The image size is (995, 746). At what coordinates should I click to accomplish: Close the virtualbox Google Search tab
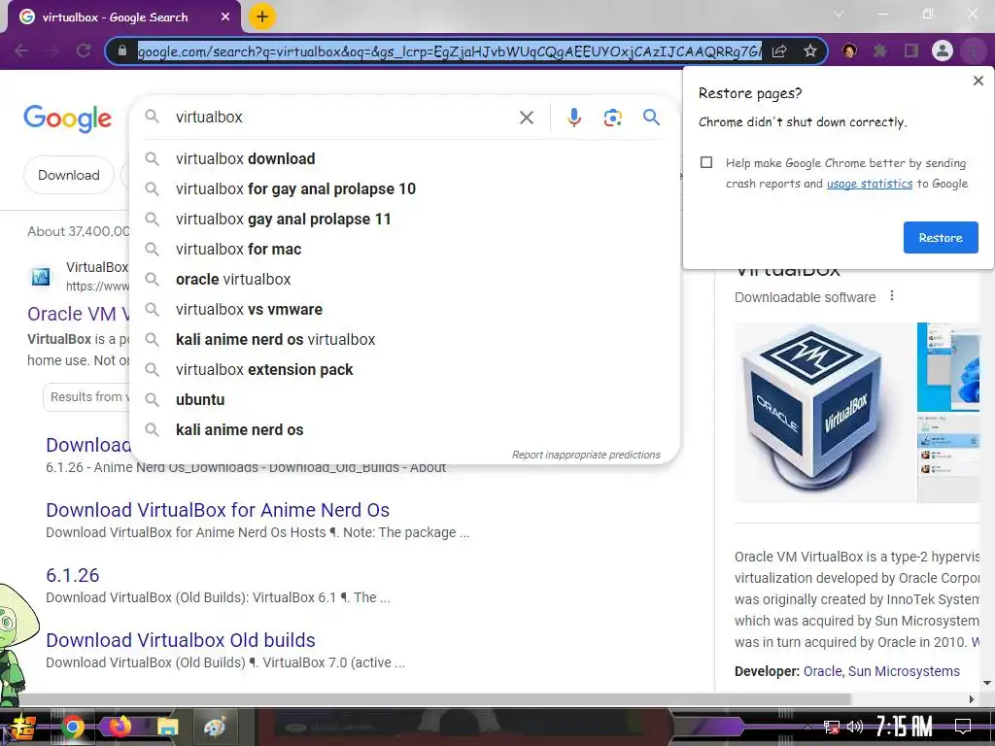[225, 17]
